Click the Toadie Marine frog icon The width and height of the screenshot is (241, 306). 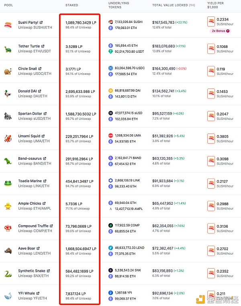(x=8, y=184)
